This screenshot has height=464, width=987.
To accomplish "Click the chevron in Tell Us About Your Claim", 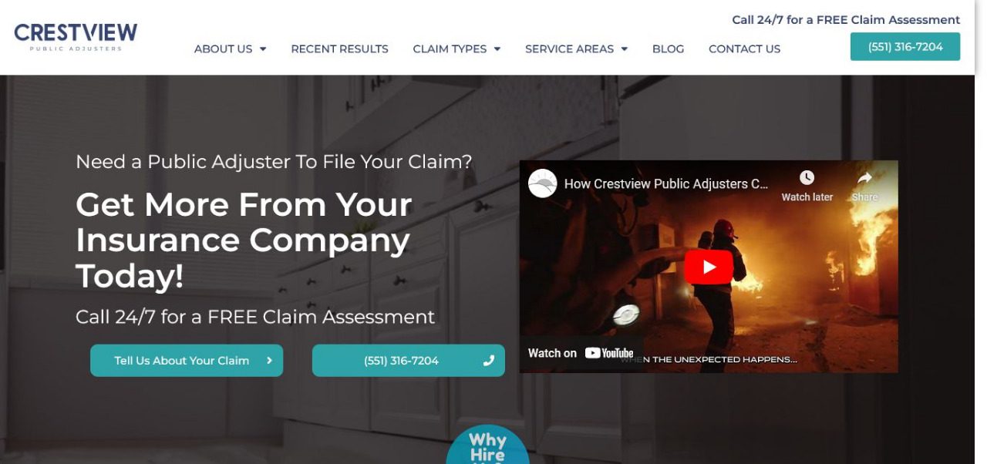I will (269, 360).
